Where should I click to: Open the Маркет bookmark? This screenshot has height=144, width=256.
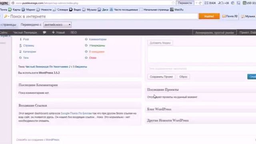click(x=29, y=10)
